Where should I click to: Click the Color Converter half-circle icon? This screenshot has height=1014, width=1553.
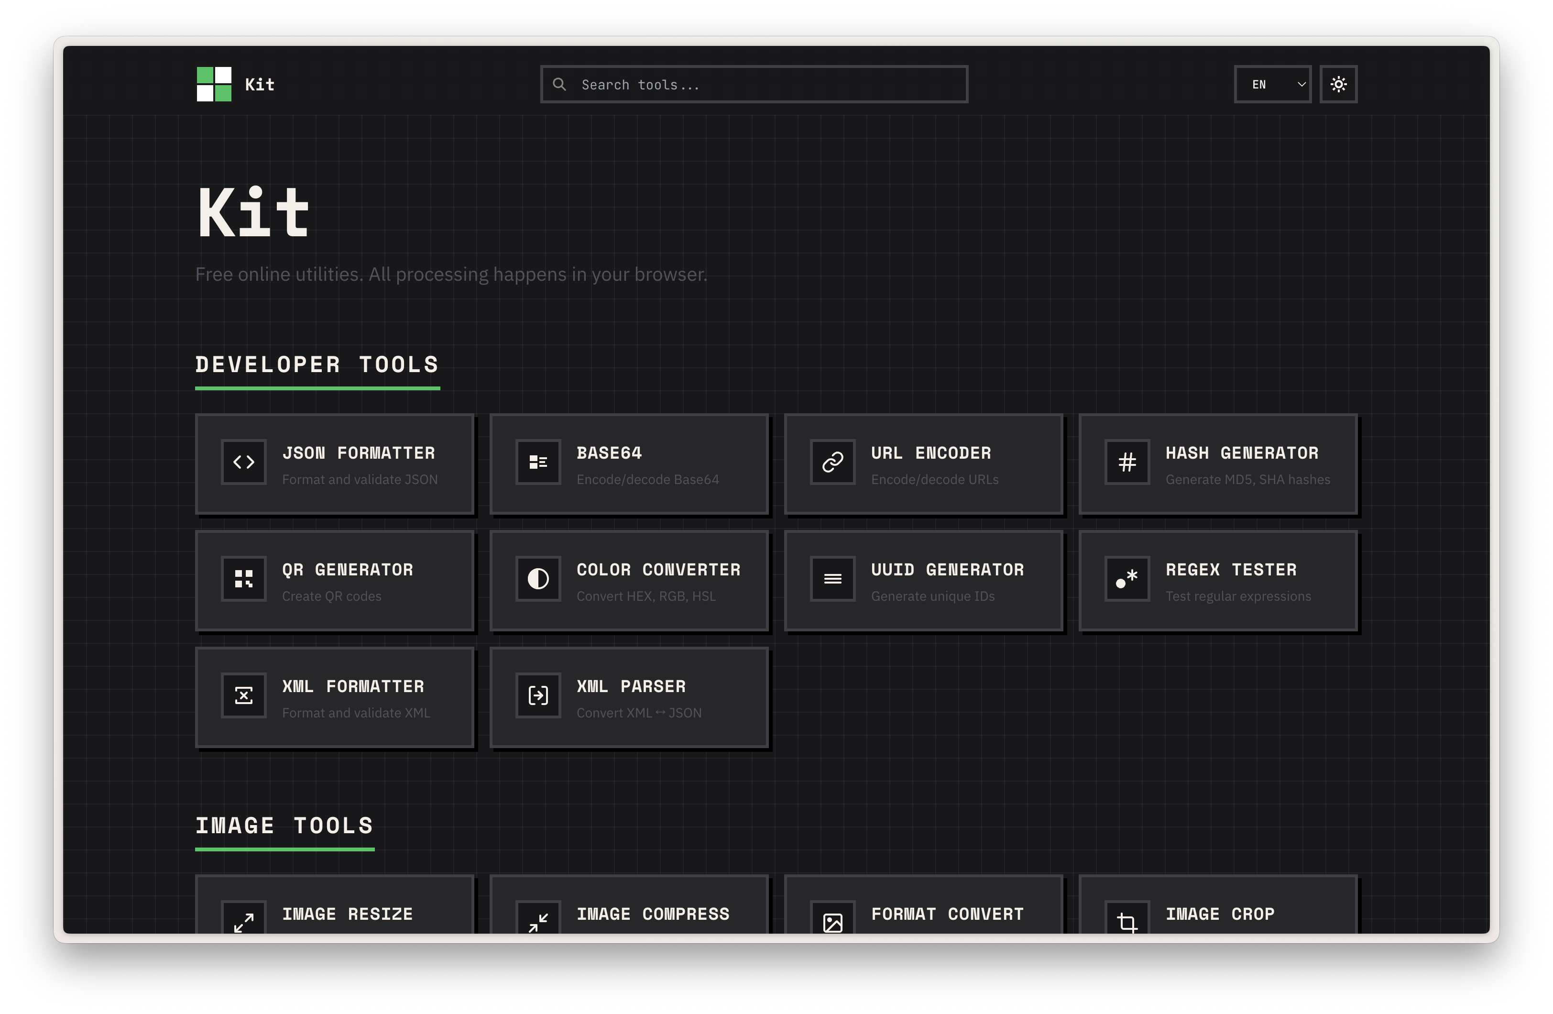pyautogui.click(x=538, y=578)
